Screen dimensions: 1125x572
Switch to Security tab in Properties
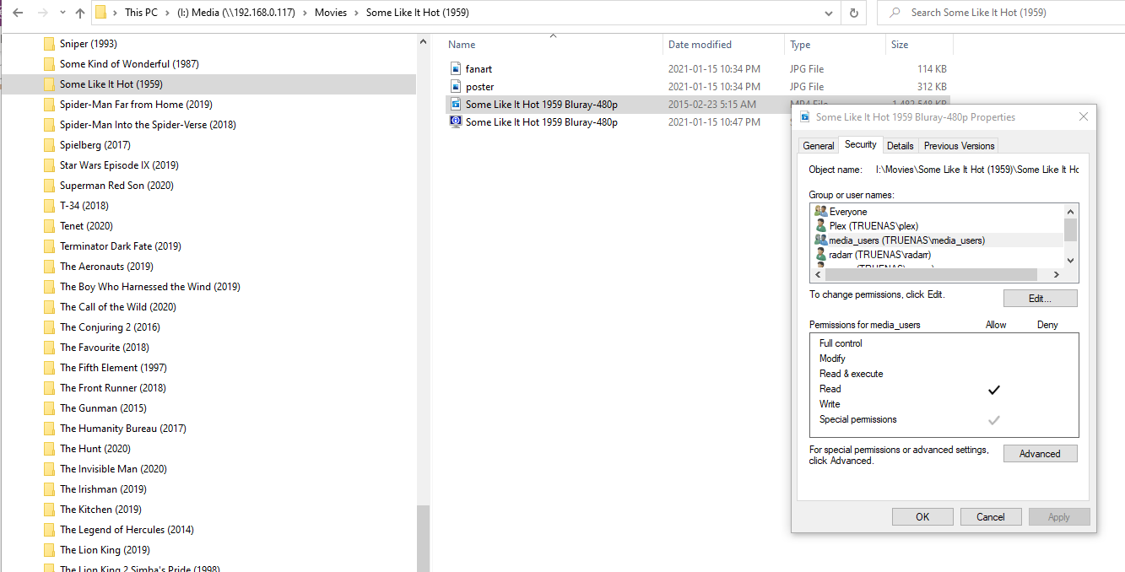860,144
